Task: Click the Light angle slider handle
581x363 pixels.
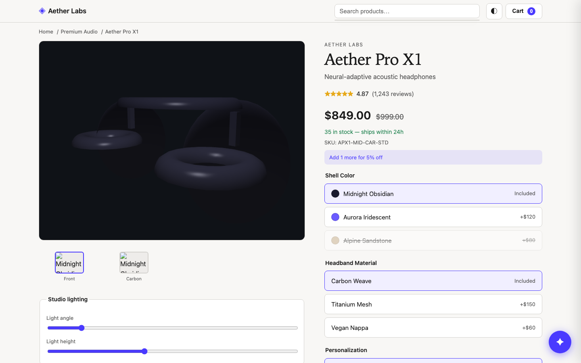Action: [82, 328]
